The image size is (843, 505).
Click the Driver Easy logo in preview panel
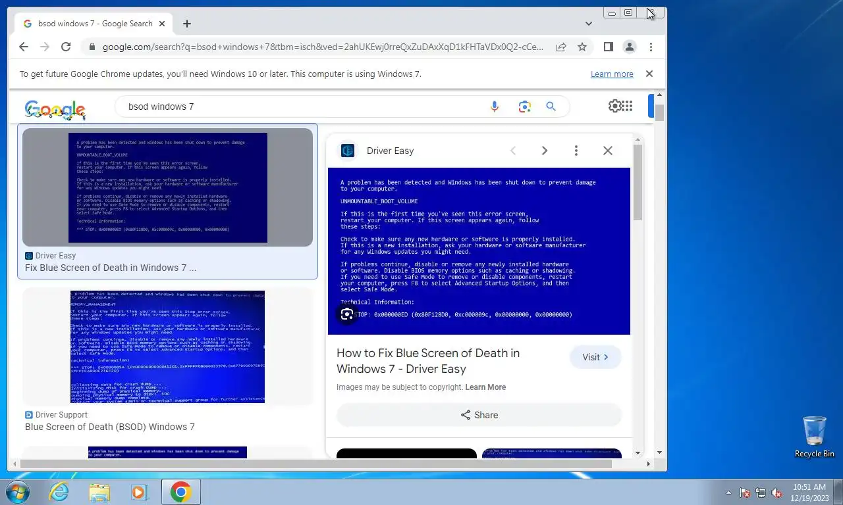[x=348, y=151]
